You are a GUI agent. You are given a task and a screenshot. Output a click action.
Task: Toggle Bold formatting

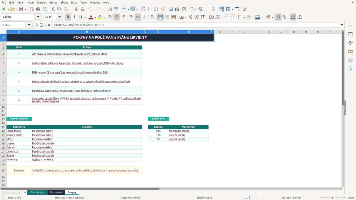pyautogui.click(x=68, y=17)
